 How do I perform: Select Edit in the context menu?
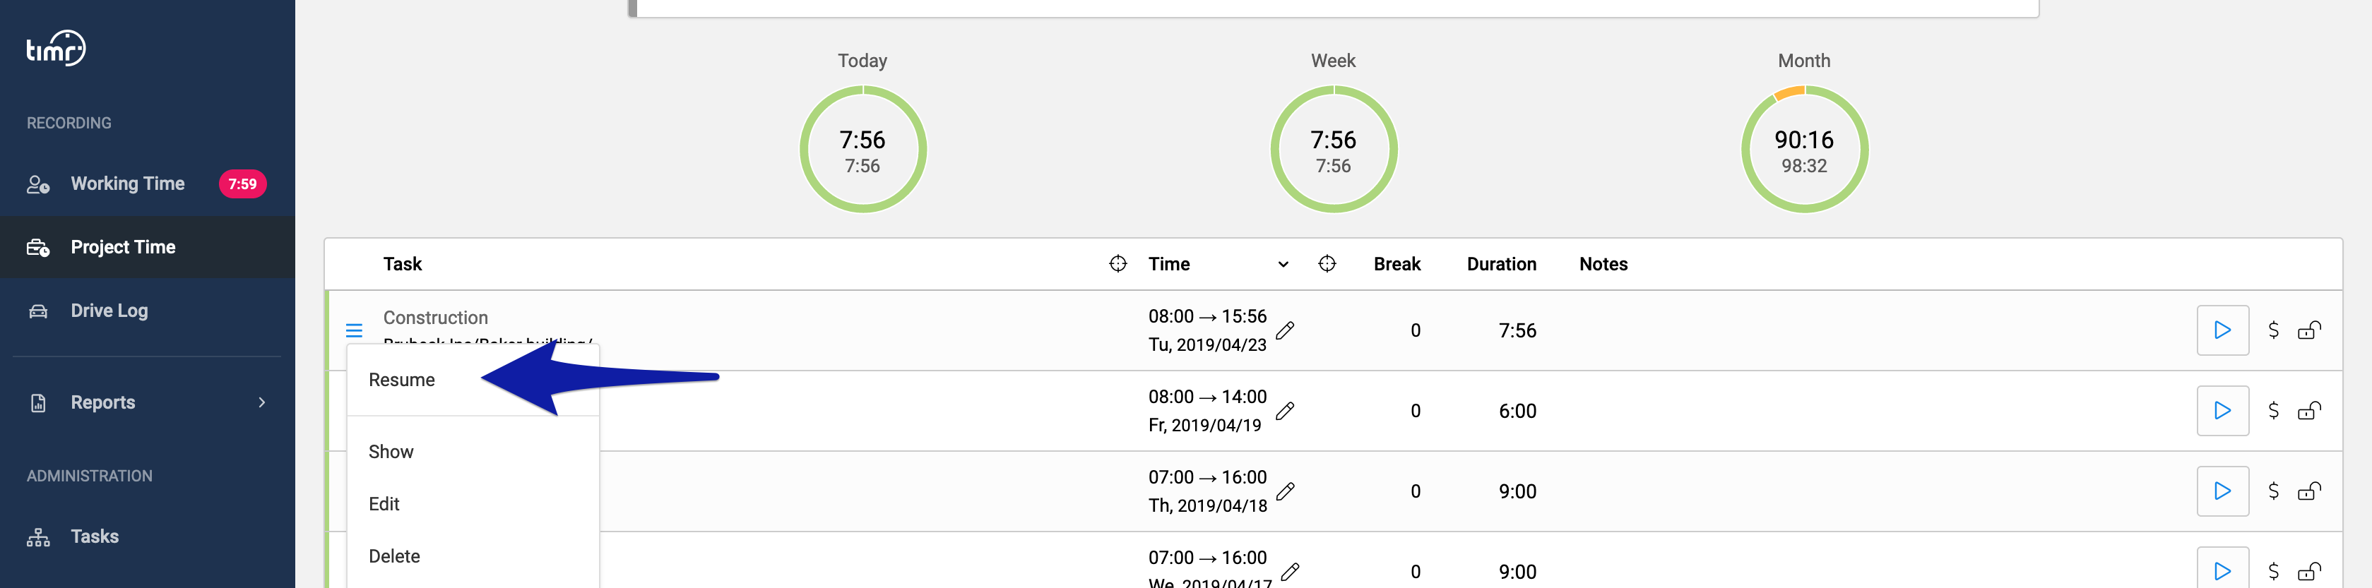pos(384,503)
